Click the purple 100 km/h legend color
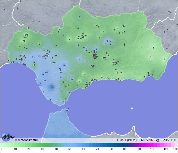The height and width of the screenshot is (153, 178). [138, 145]
